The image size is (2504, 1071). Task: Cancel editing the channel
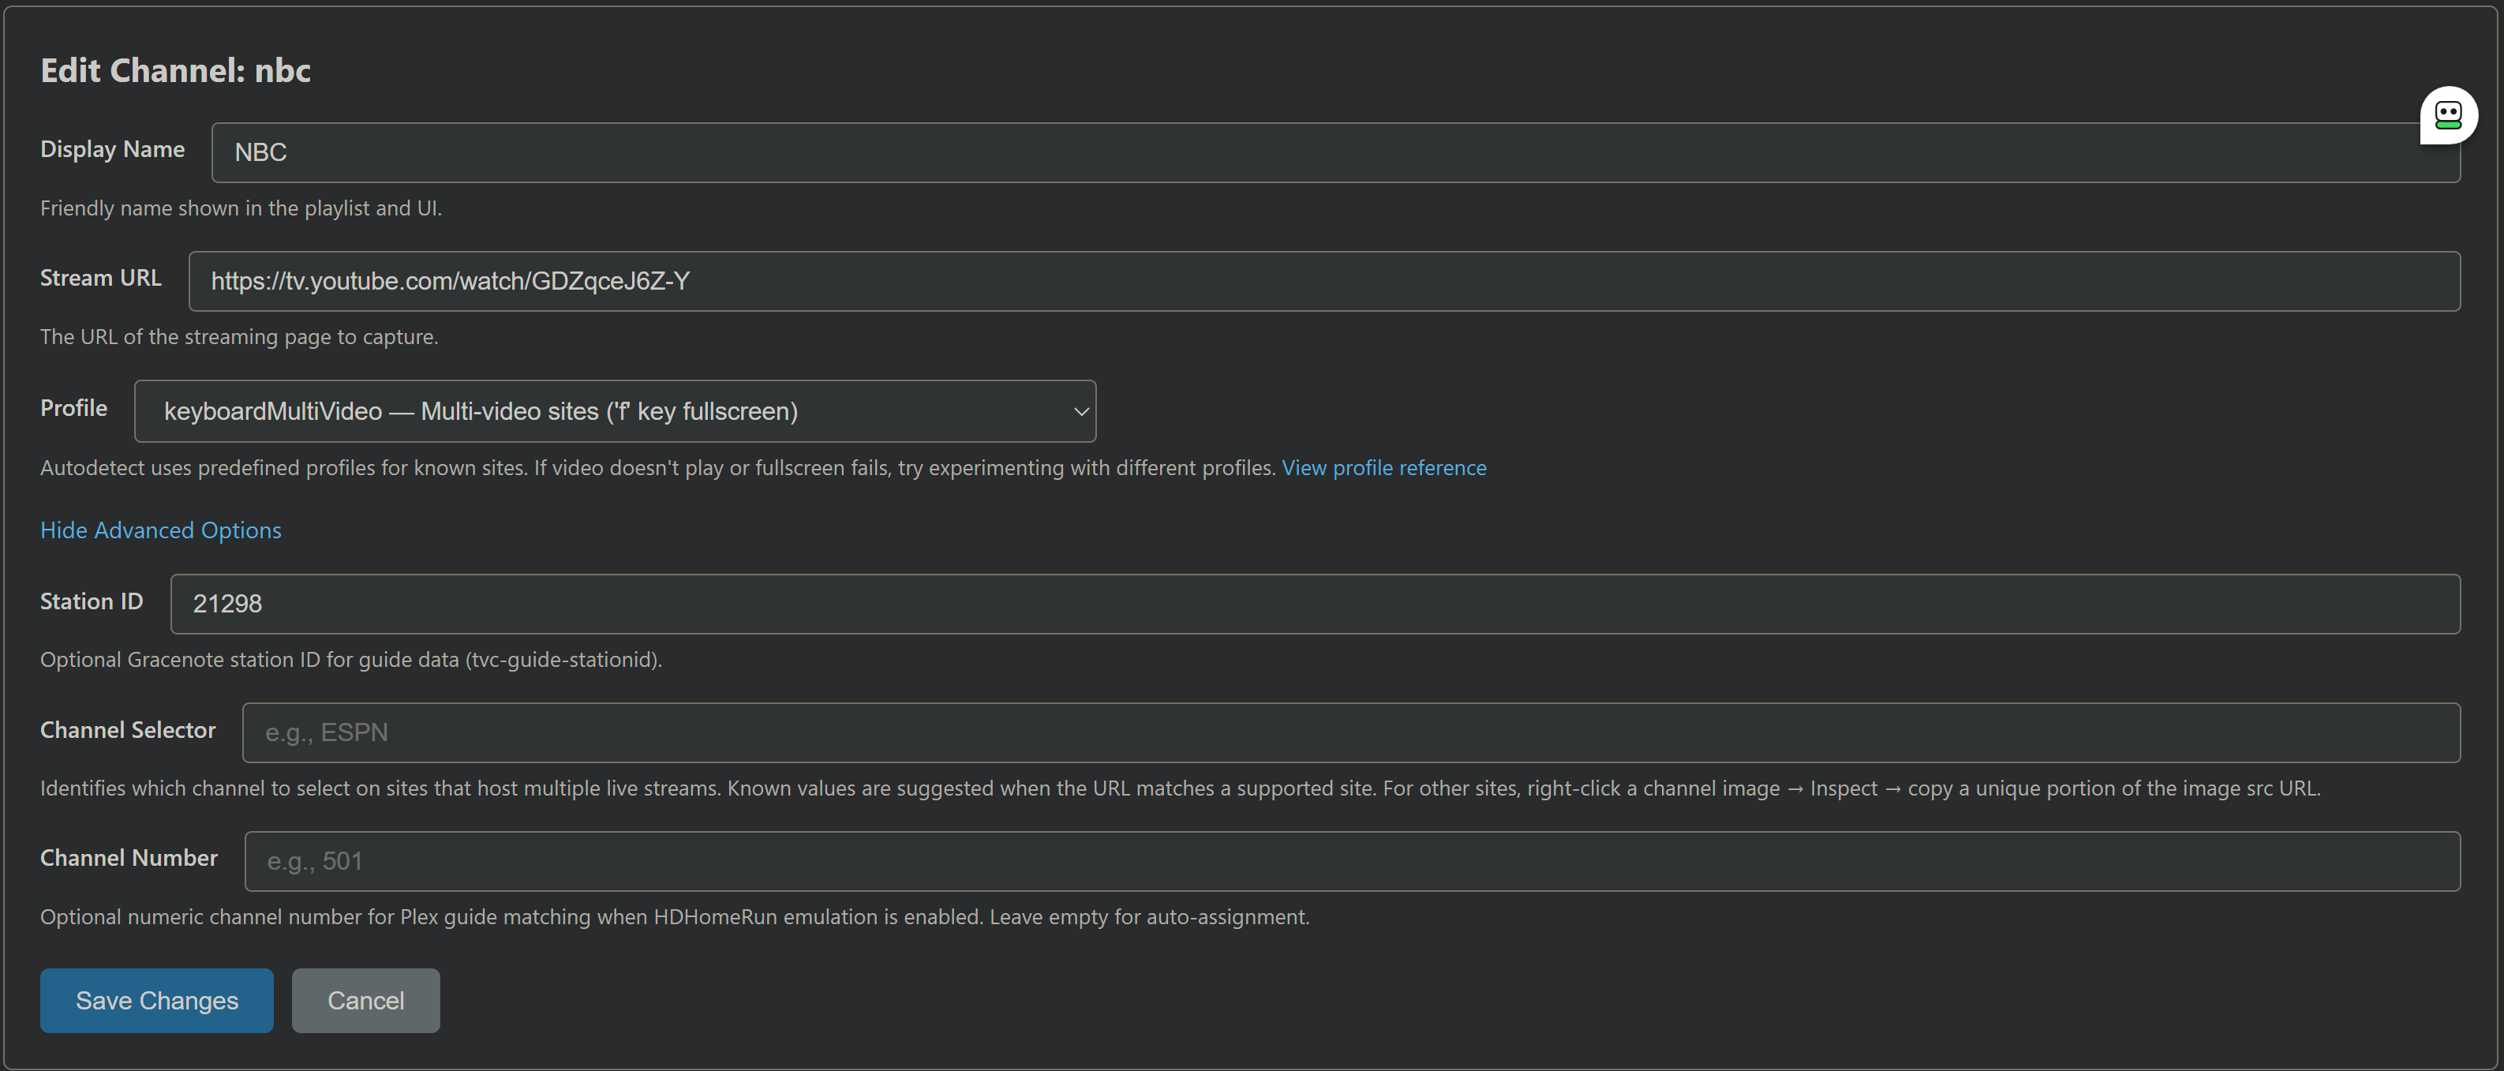pos(365,1000)
